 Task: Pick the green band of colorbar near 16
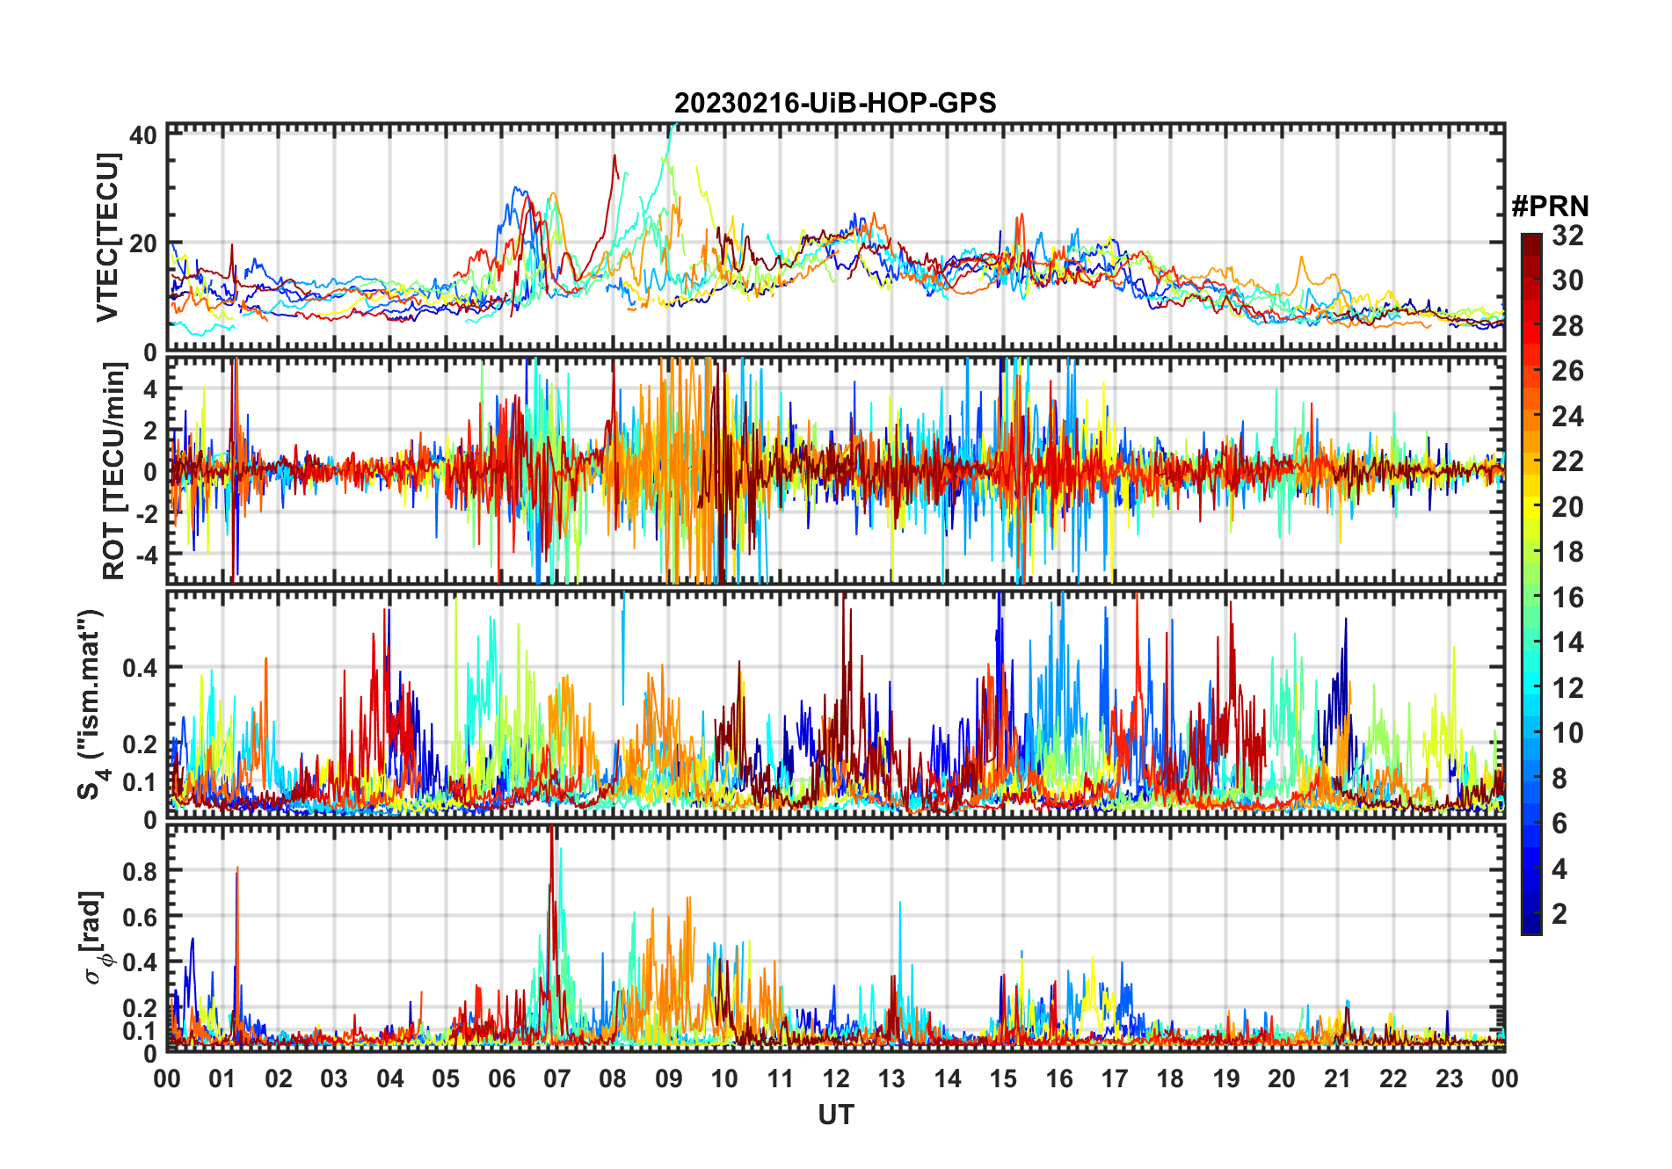coord(1531,598)
